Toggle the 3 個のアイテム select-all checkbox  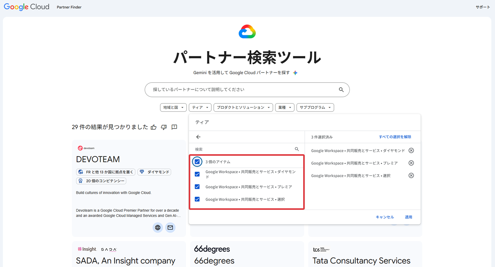(x=197, y=162)
